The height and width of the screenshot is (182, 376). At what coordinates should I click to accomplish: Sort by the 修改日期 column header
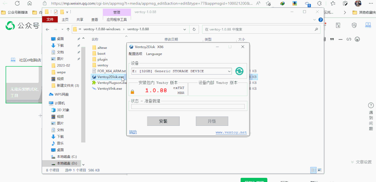coord(171,40)
